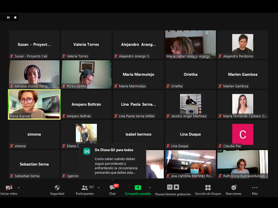Click the top-left pause recording indicator
Screen dimensions: 278x208
click(x=8, y=17)
